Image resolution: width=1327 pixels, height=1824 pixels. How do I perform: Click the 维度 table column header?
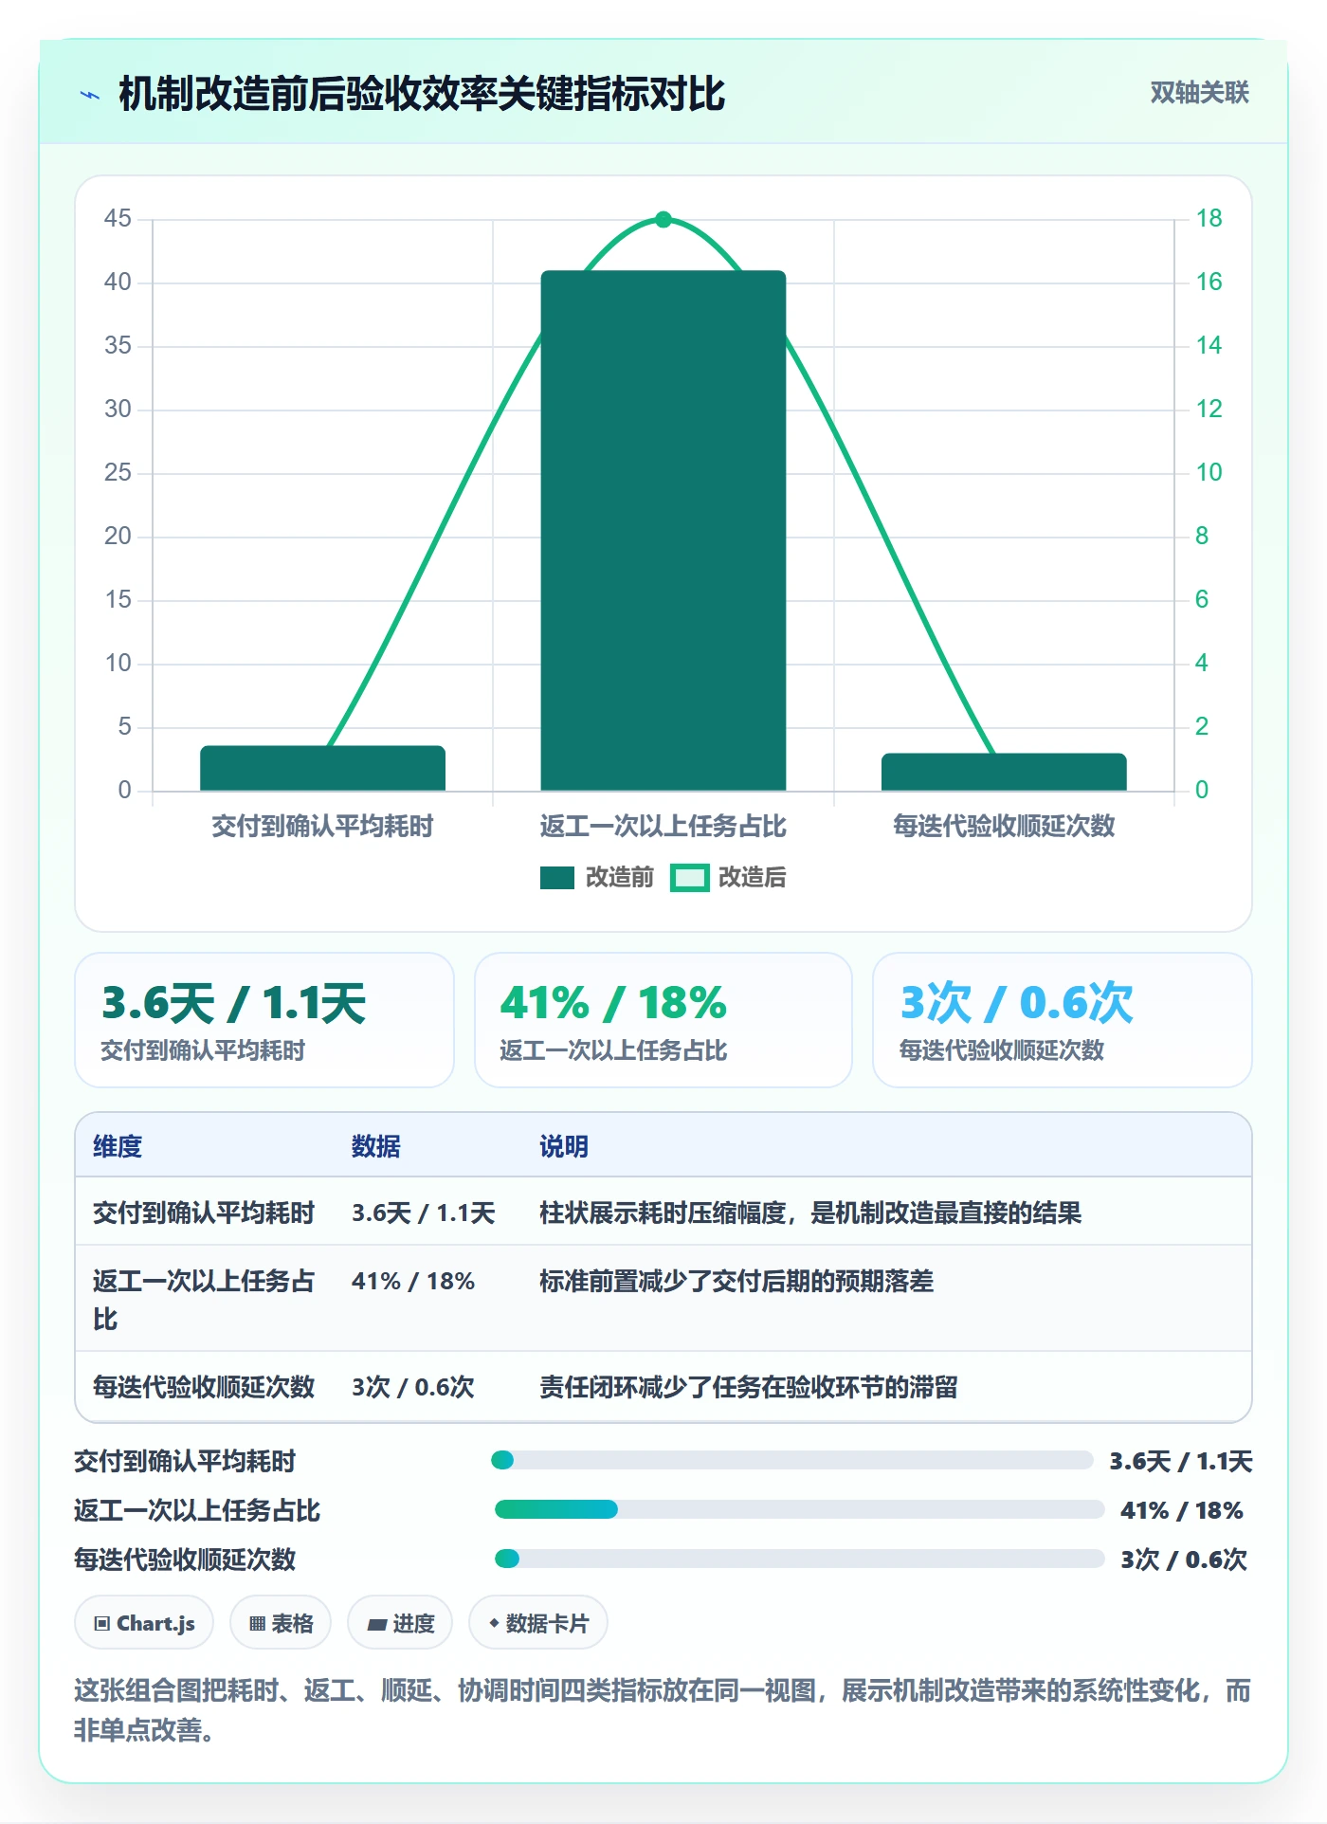118,1146
